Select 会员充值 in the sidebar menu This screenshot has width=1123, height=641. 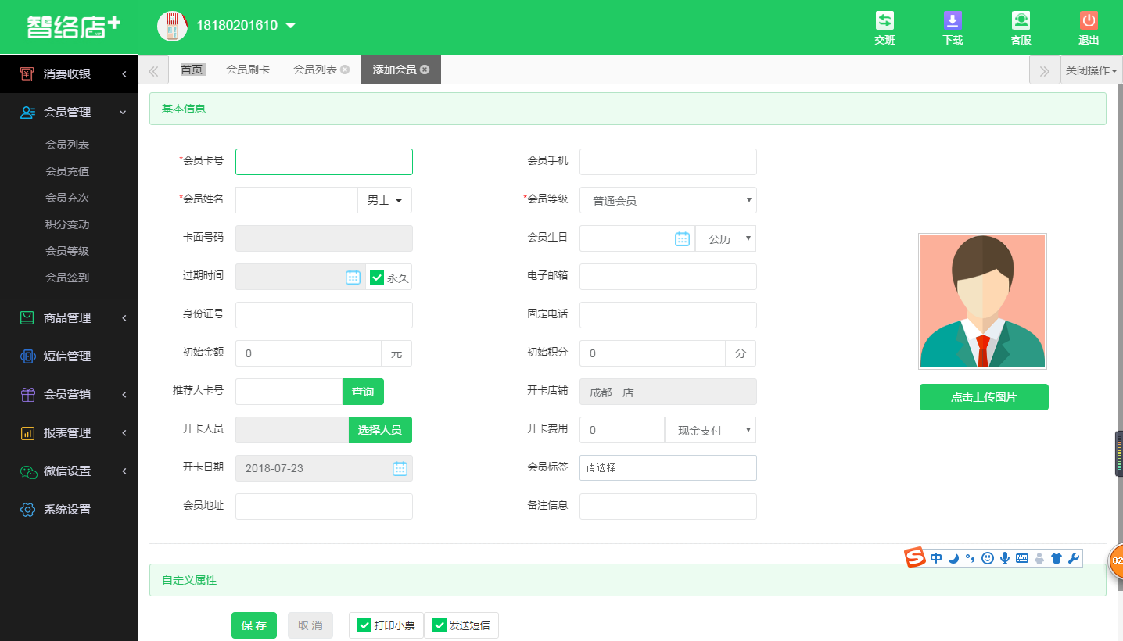pos(67,171)
